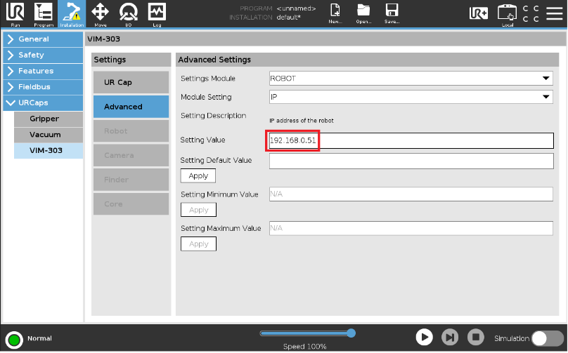Click the Setting Maximum Value field

[411, 228]
